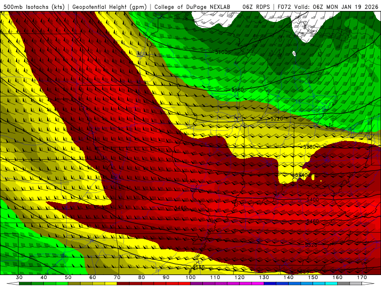Image resolution: width=381 pixels, height=286 pixels.
Task: Click the magenta legend swatch before 130
Action: point(258,283)
